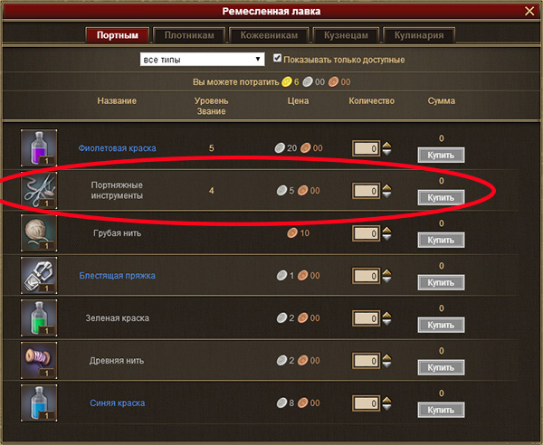Select the ancient thread spool icon
Viewport: 543px width, 445px height.
(39, 360)
